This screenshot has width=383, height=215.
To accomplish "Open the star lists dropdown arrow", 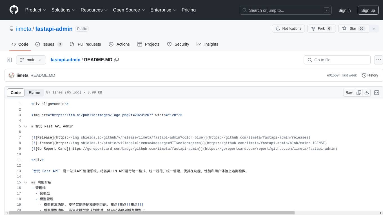I will [x=374, y=28].
